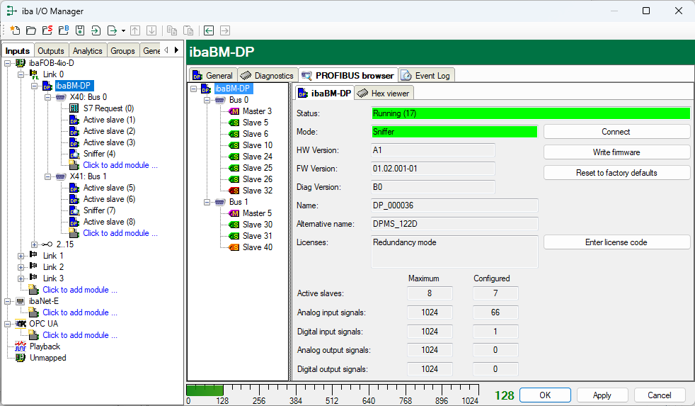
Task: Click the green signal usage bar
Action: [x=205, y=390]
